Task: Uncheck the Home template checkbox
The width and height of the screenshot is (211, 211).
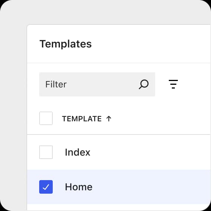Action: (46, 187)
